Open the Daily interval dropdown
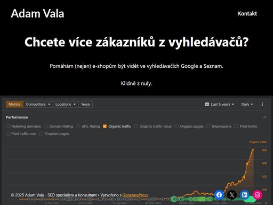273x205 pixels. click(247, 104)
